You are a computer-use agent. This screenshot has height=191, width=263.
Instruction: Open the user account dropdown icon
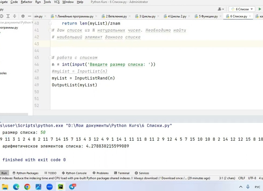click(221, 9)
